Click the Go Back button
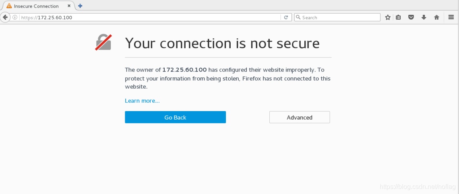Screen dimensions: 459x194 (x=175, y=118)
